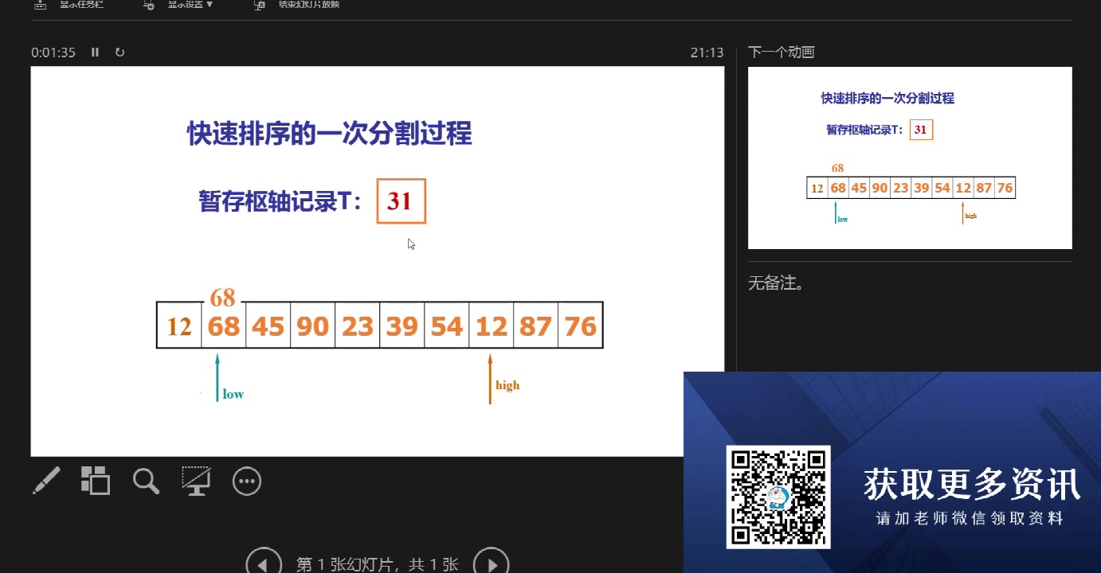This screenshot has width=1101, height=573.
Task: Toggle screen blanking with monitor icon
Action: coord(196,481)
